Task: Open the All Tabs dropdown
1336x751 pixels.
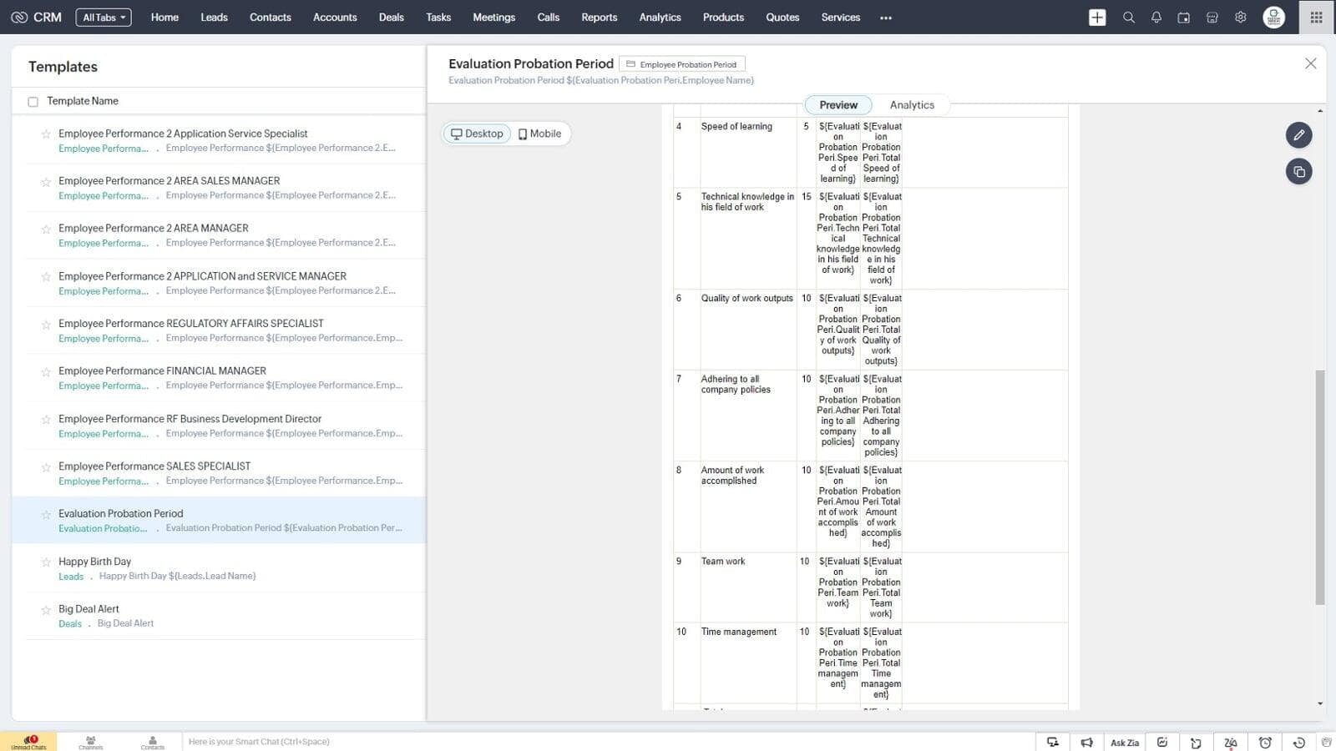Action: click(104, 18)
